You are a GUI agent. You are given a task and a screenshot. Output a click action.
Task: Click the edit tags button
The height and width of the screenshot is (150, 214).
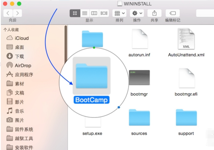(x=173, y=13)
